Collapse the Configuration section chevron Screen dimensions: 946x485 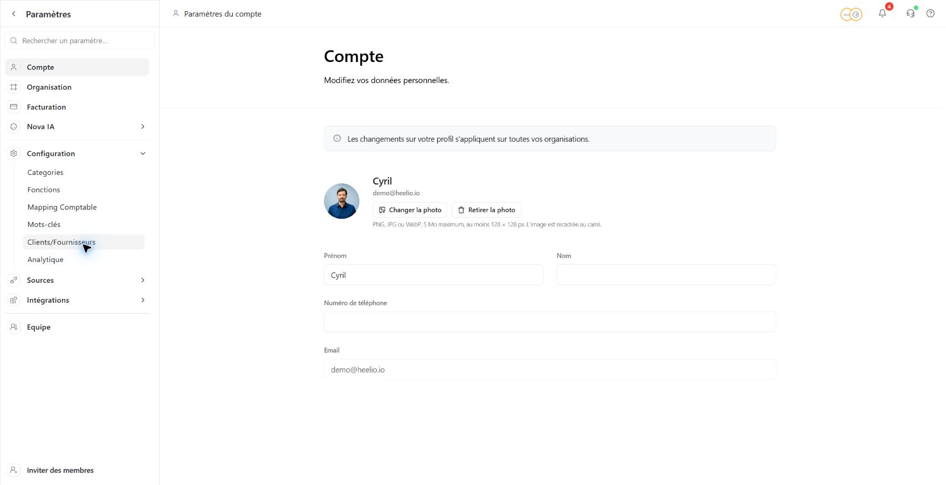[143, 153]
